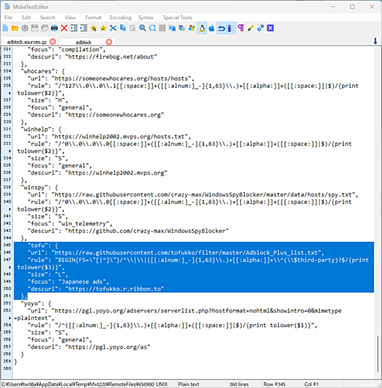This screenshot has width=382, height=388.
Task: Open the File menu
Action: click(8, 18)
